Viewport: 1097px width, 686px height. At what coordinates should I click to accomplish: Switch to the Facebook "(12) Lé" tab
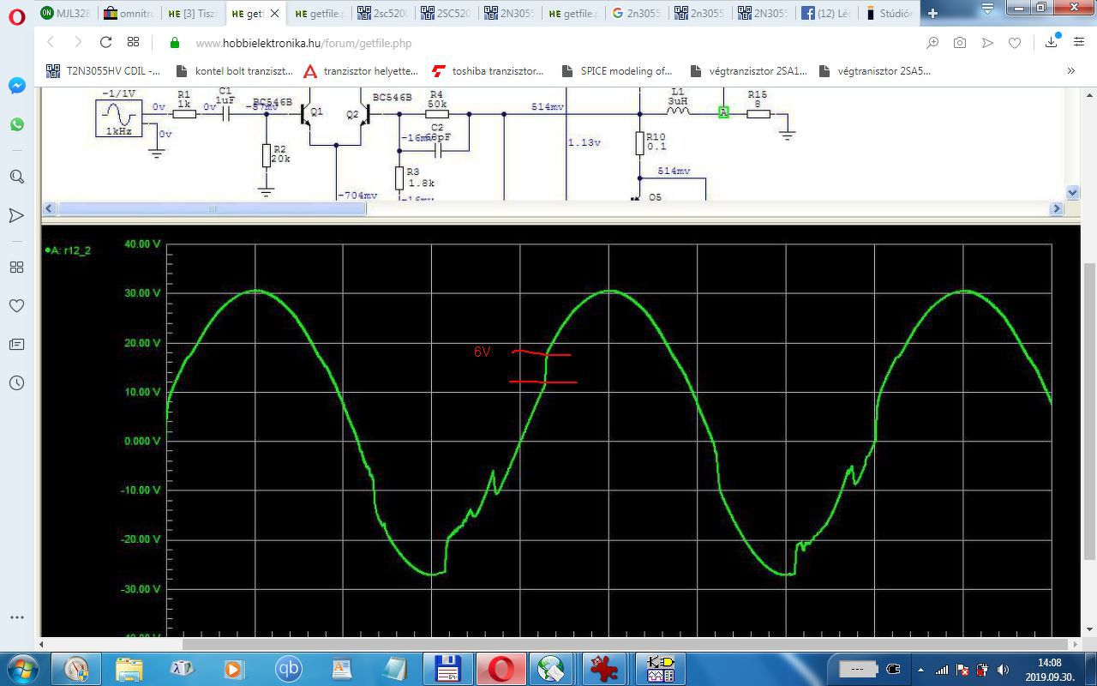827,13
